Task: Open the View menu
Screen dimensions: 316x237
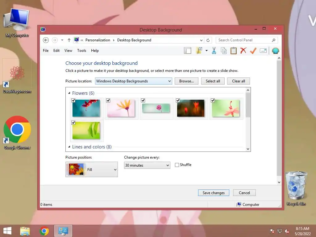Action: pos(68,51)
